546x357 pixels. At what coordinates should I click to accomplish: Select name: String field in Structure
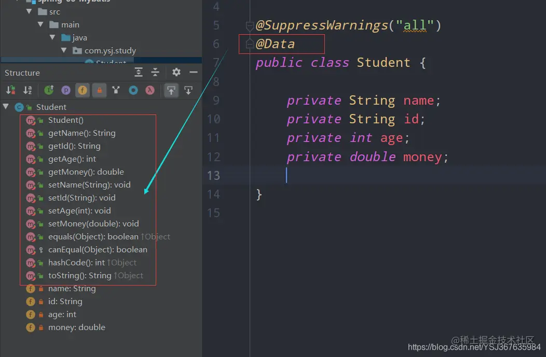pyautogui.click(x=72, y=289)
